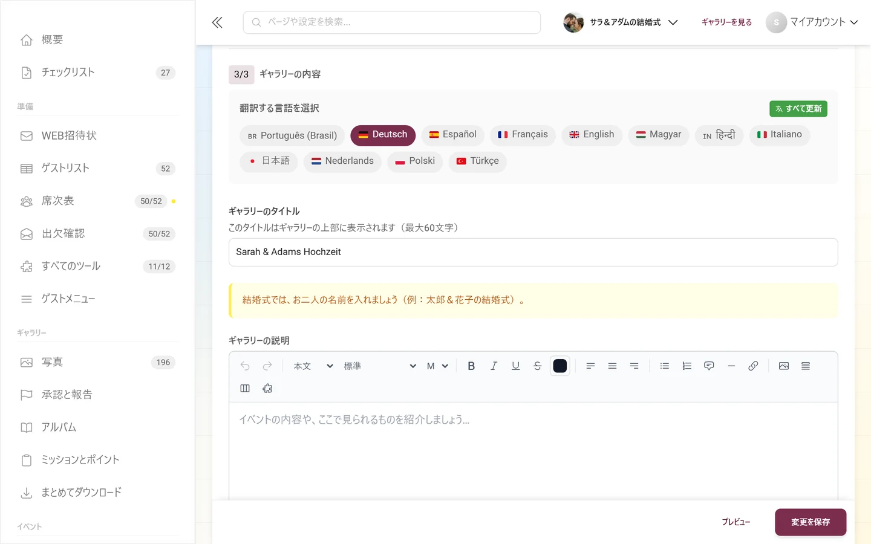Go to WEB招待状
The height and width of the screenshot is (544, 871).
[x=98, y=136]
